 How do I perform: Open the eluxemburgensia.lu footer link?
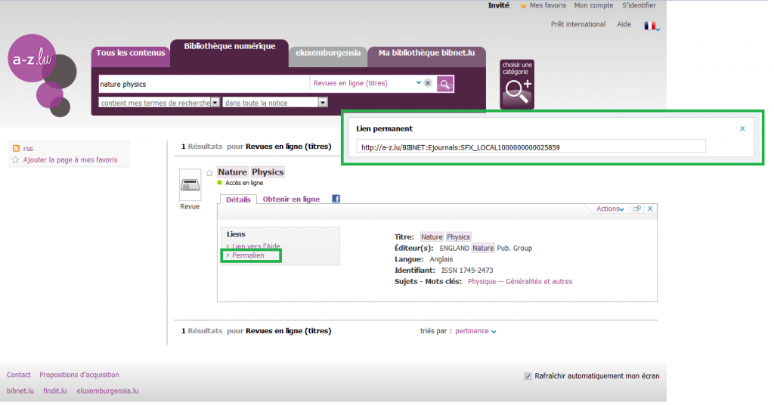(107, 391)
